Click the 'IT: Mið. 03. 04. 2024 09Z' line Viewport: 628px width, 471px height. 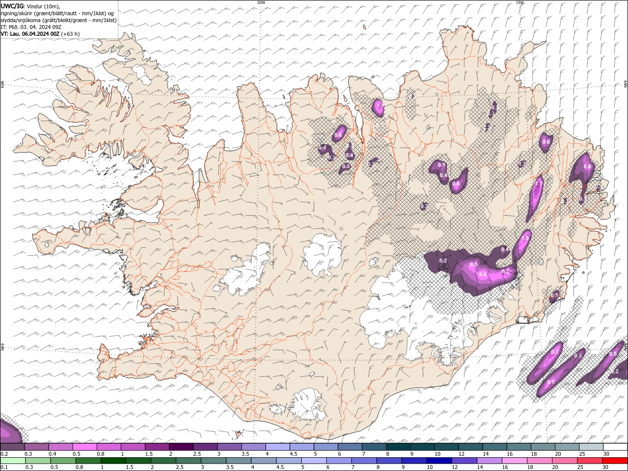click(x=30, y=27)
